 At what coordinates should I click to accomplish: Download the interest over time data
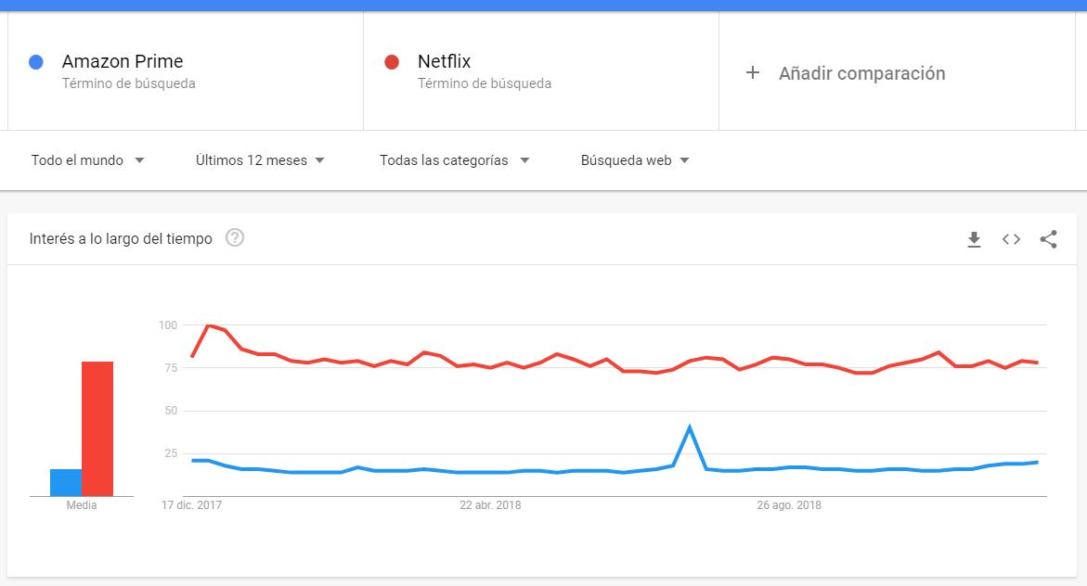(974, 239)
